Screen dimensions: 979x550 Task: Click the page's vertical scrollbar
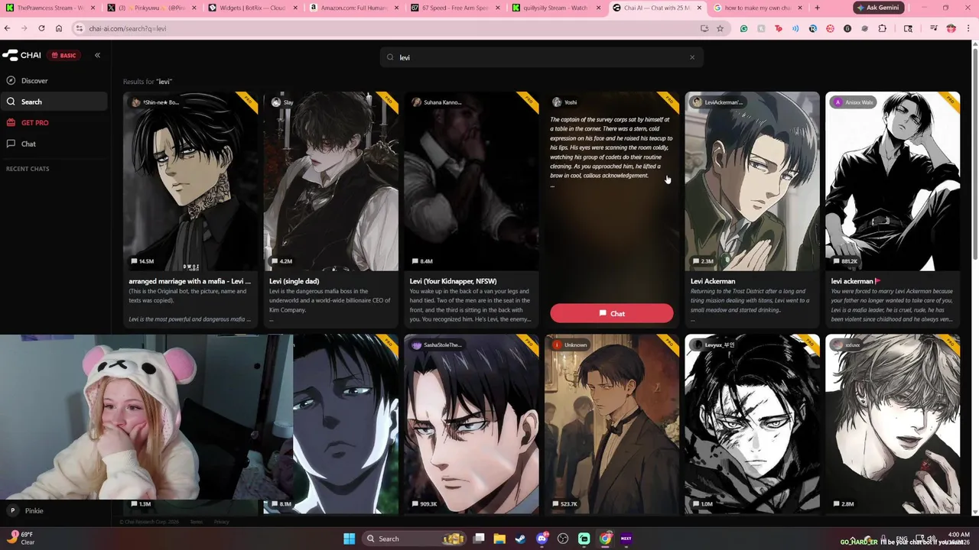click(x=974, y=153)
